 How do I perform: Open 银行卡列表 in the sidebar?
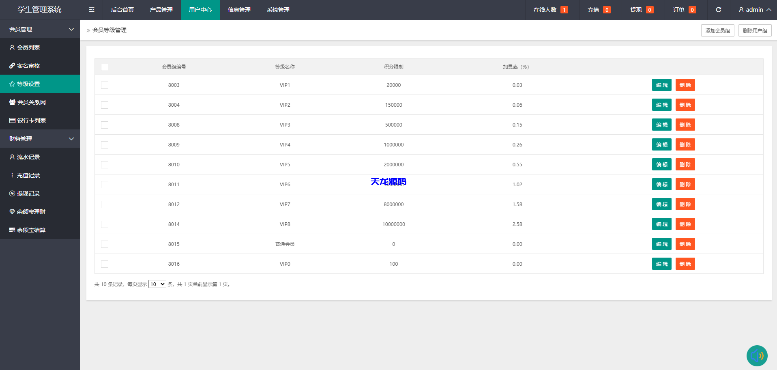coord(31,120)
